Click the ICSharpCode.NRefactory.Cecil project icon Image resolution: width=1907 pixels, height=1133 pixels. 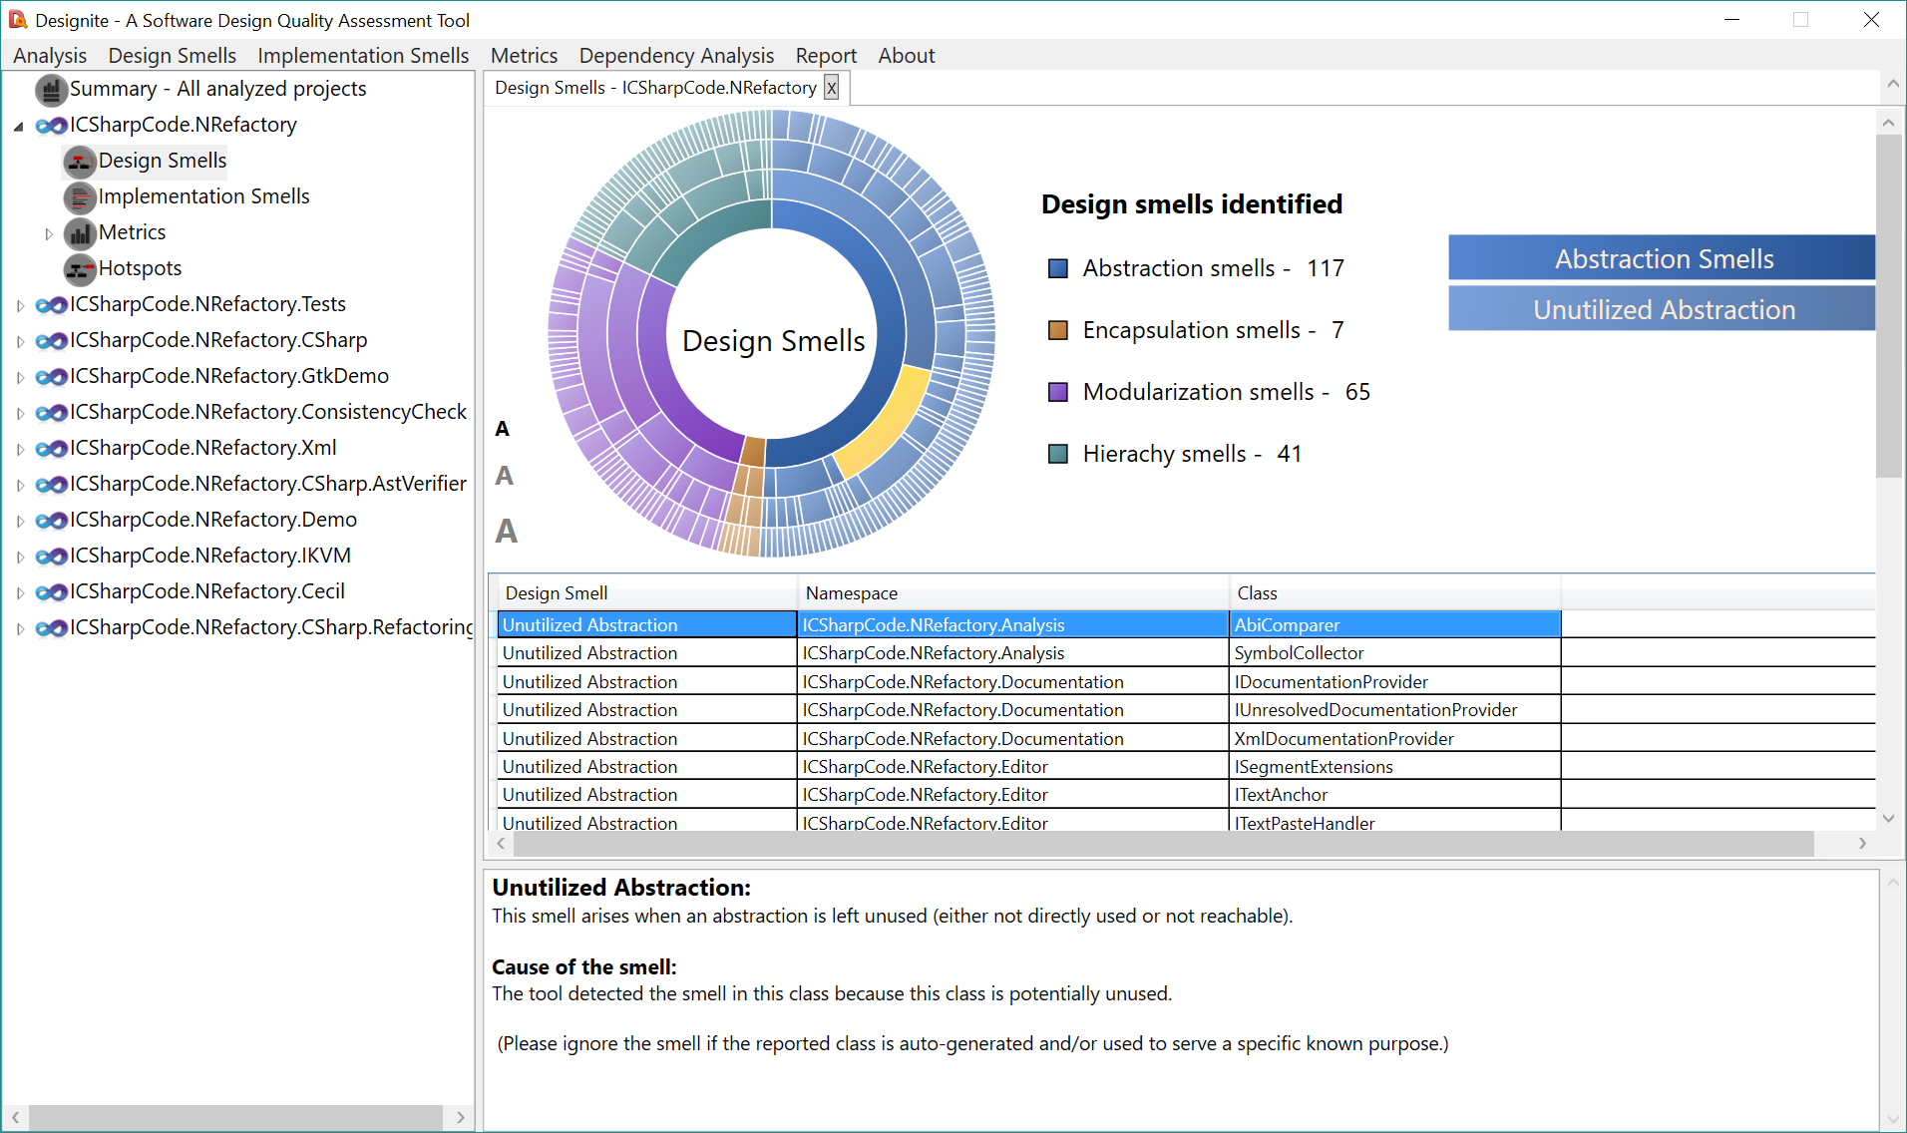[52, 592]
